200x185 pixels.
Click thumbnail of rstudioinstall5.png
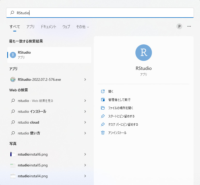pos(13,165)
